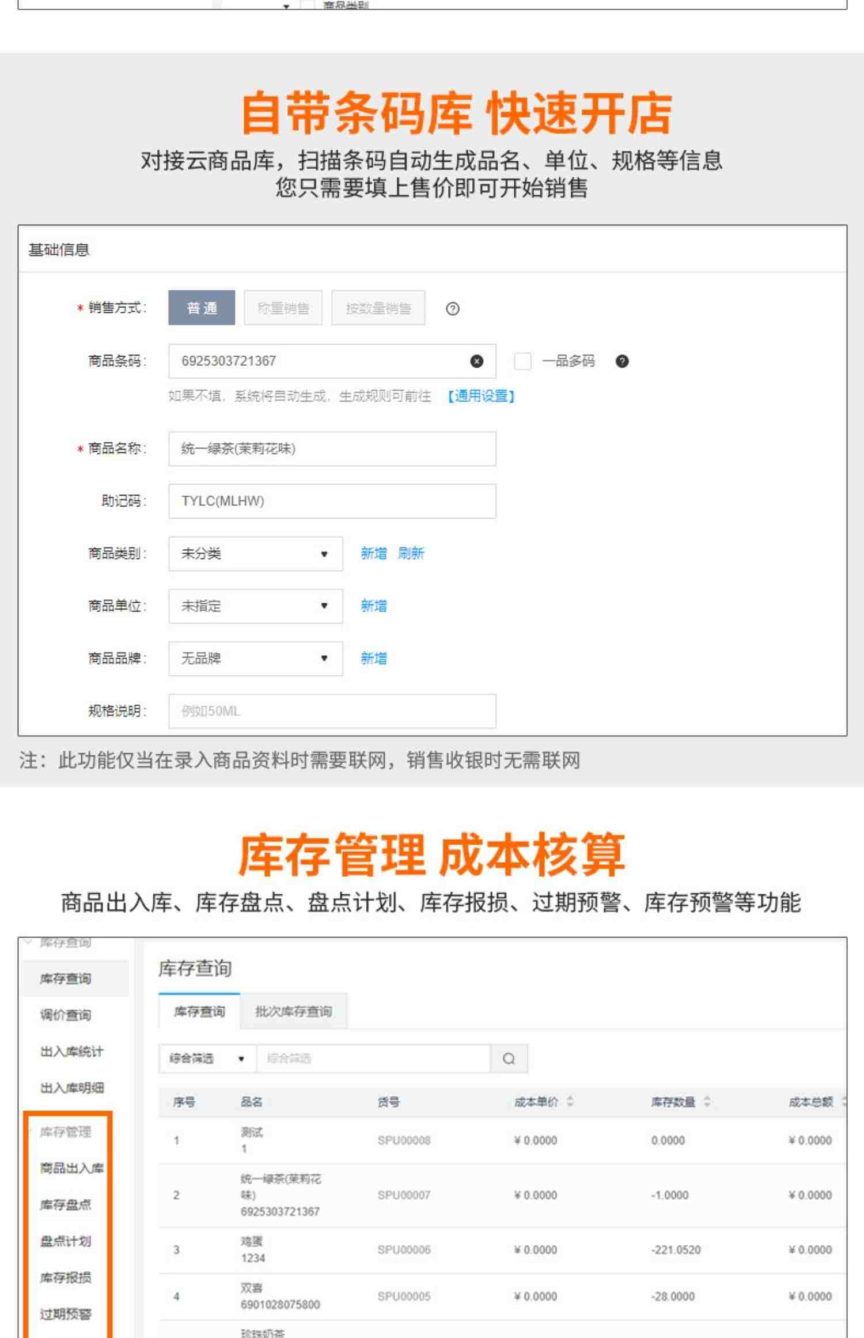Click 新增 next to 商品类别
Image resolution: width=864 pixels, height=1338 pixels.
pyautogui.click(x=374, y=554)
